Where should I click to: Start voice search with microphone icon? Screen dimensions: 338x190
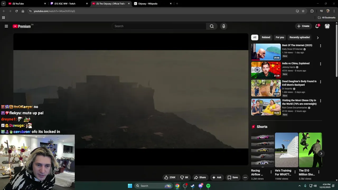coord(224,26)
